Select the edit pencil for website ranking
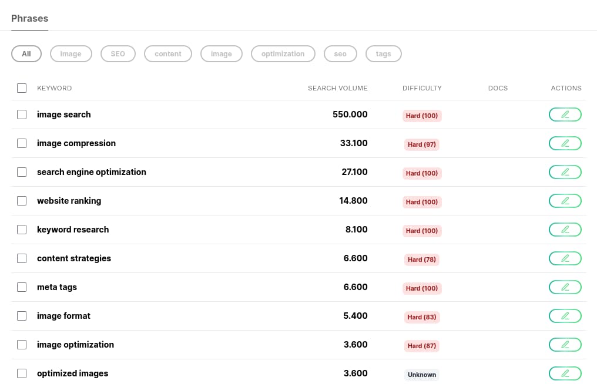This screenshot has height=384, width=597. [x=565, y=201]
